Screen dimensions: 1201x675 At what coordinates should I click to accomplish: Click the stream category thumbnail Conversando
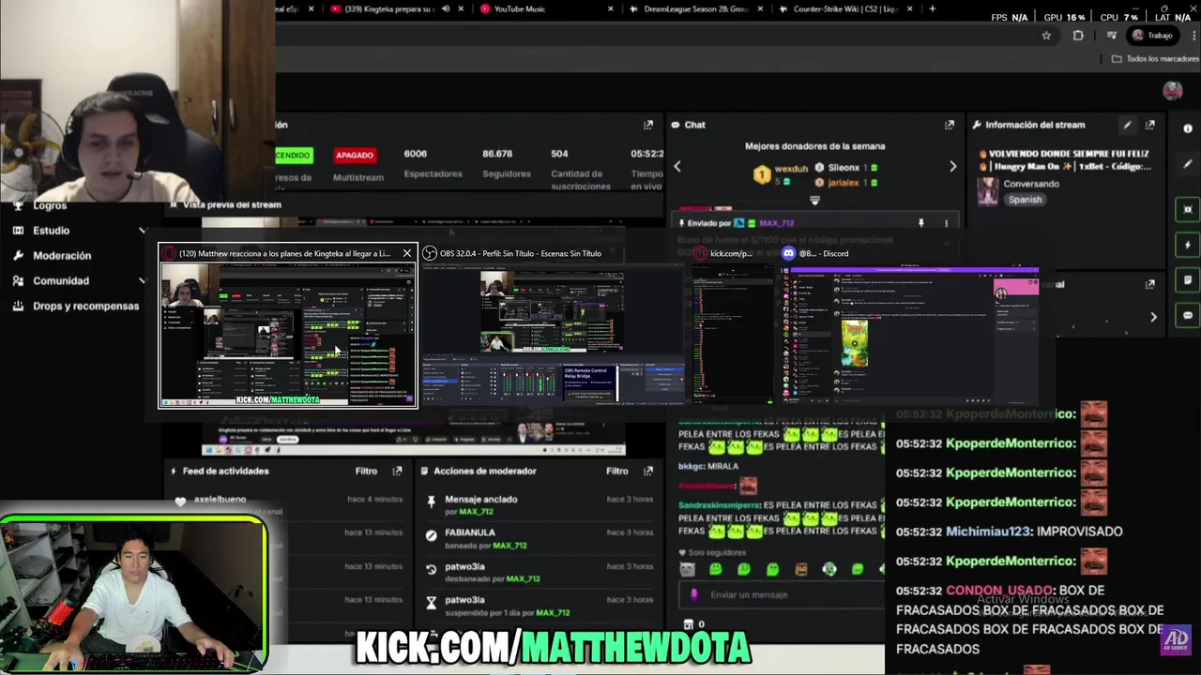coord(988,191)
